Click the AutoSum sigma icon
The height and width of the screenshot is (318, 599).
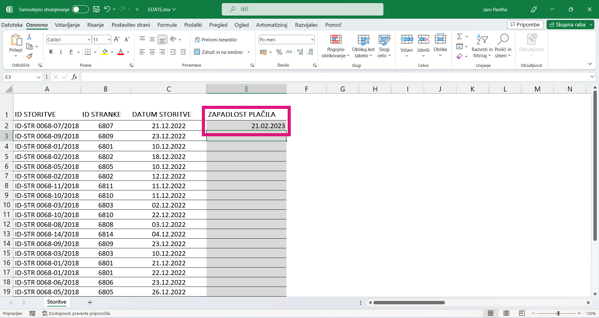(460, 37)
